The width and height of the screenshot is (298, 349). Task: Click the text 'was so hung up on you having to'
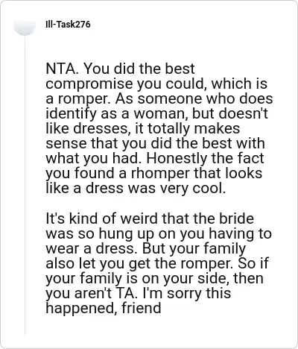click(159, 233)
